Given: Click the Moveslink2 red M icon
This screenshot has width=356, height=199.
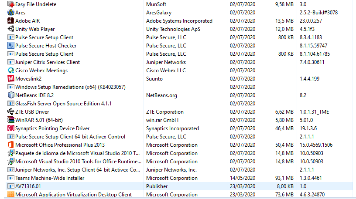Looking at the screenshot, I should (10, 79).
